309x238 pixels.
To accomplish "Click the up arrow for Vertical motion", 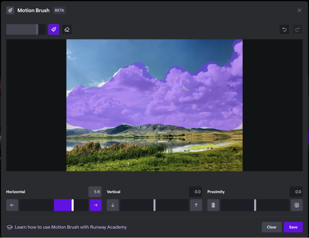I will pos(196,205).
